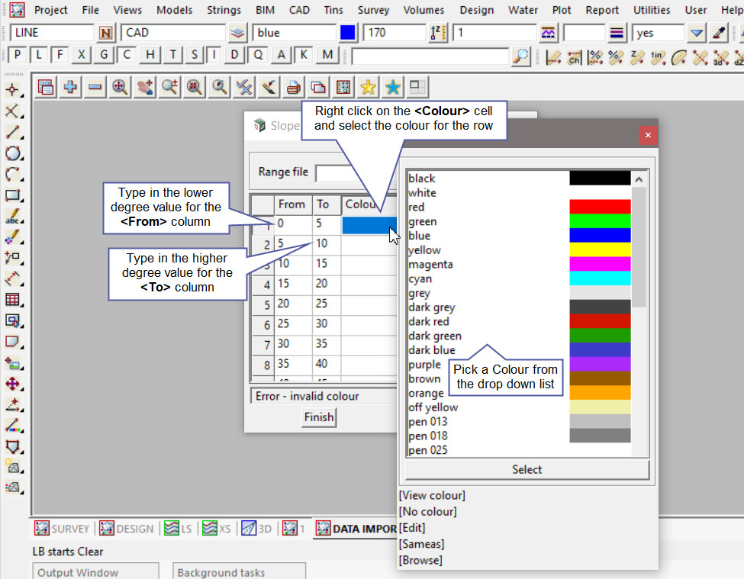This screenshot has width=744, height=579.
Task: Toggle the L snap button
Action: [39, 55]
